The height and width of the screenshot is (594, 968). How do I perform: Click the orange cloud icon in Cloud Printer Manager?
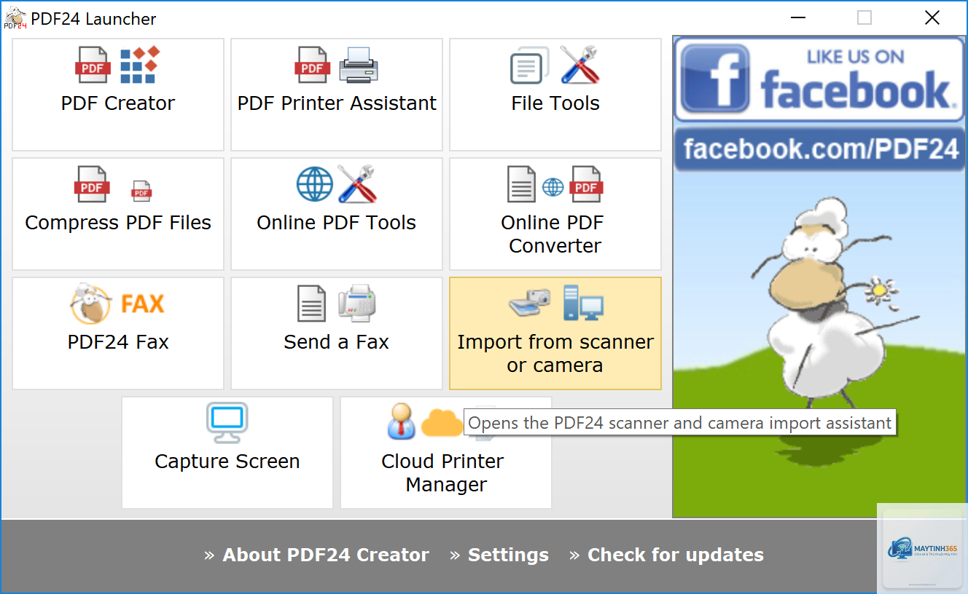(442, 424)
